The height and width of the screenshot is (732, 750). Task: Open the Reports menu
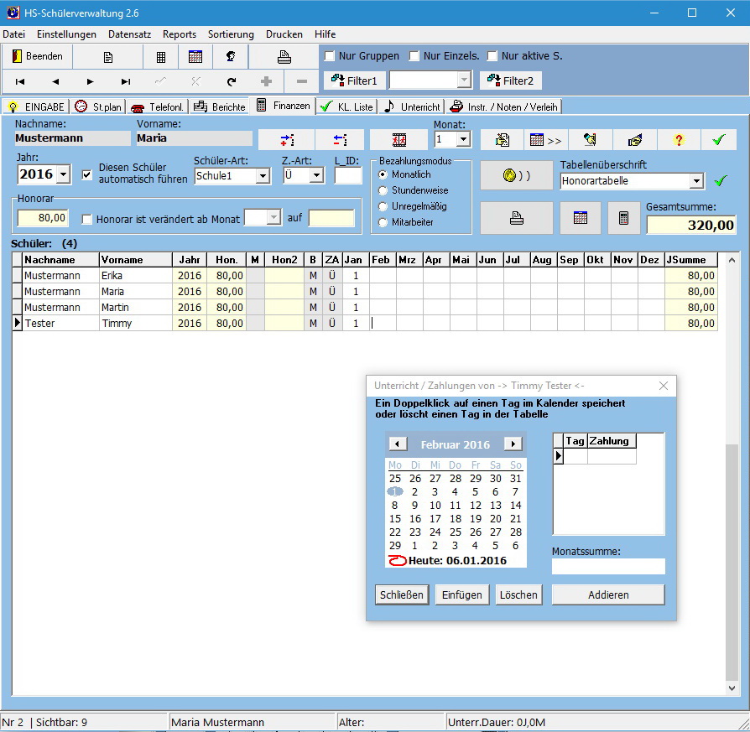click(180, 34)
